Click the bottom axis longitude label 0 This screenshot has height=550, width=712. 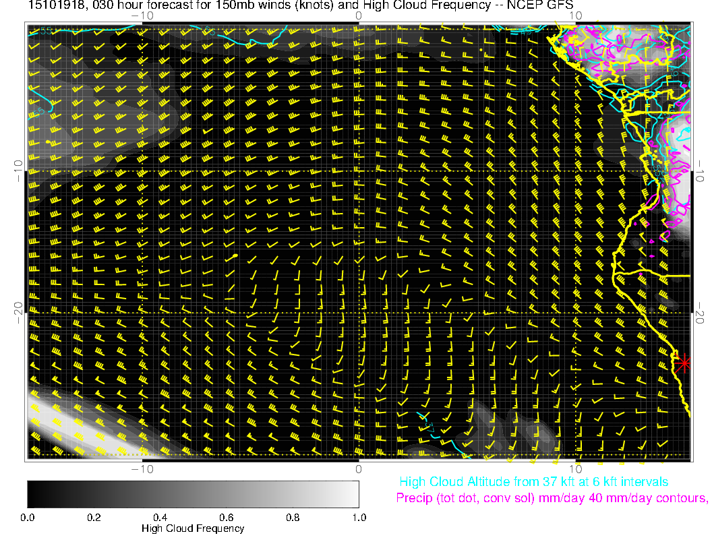(359, 469)
